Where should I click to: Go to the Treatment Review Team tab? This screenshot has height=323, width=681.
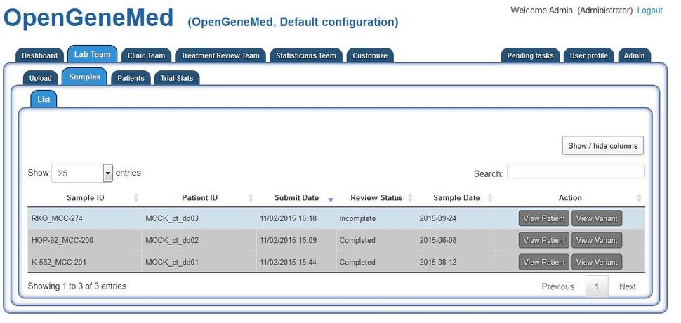[x=220, y=55]
